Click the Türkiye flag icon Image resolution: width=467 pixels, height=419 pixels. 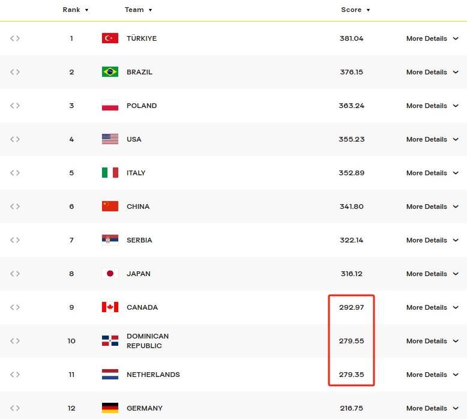pos(110,38)
